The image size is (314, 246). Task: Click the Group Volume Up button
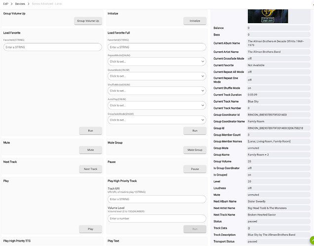[88, 21]
